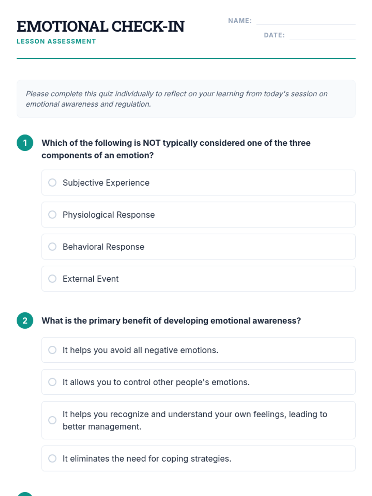Viewport: 372px width, 496px height.
Task: Click the question 1 number badge
Action: [x=25, y=143]
